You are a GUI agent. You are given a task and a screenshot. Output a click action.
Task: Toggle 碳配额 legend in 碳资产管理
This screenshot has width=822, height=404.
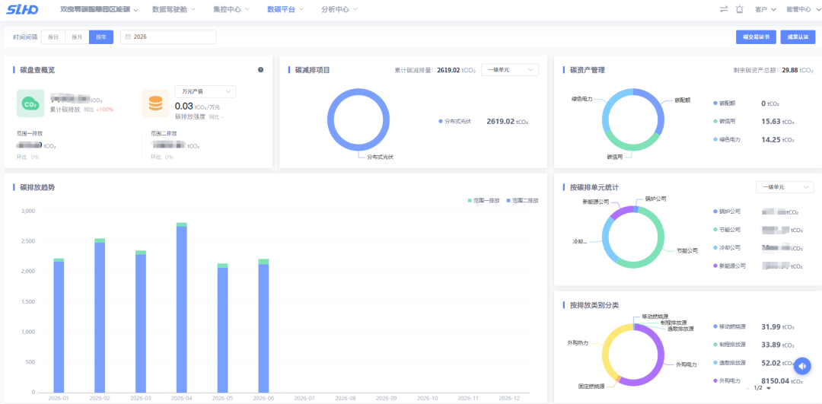pyautogui.click(x=725, y=103)
